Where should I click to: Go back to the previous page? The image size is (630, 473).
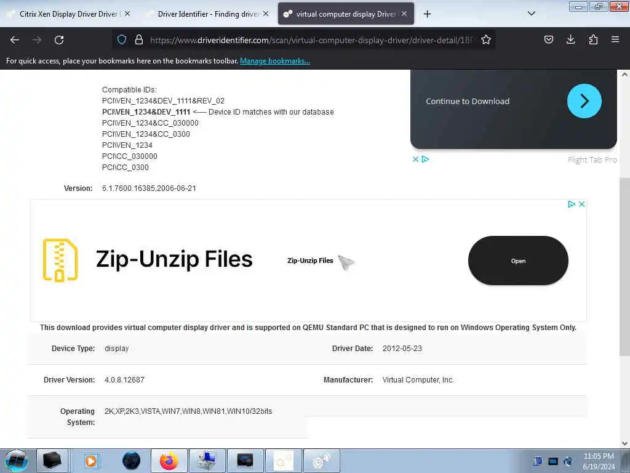pos(15,40)
